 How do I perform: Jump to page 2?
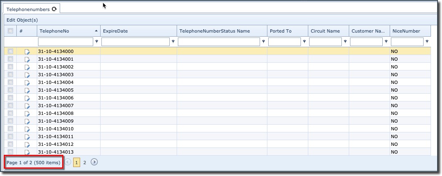(x=85, y=162)
